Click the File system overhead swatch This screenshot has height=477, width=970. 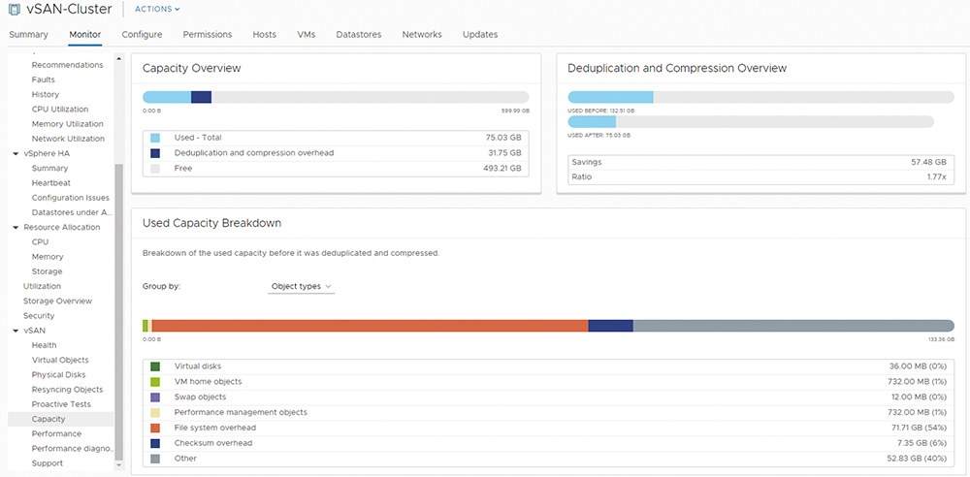(x=155, y=428)
